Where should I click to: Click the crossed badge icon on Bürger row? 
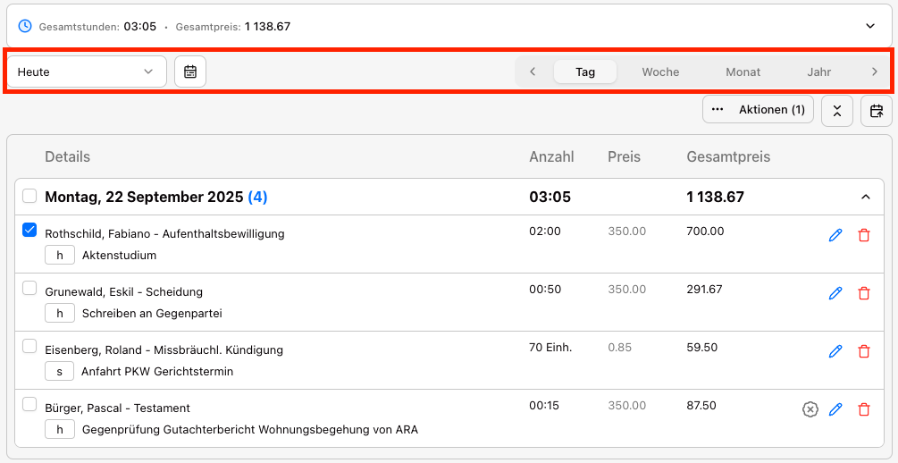810,409
